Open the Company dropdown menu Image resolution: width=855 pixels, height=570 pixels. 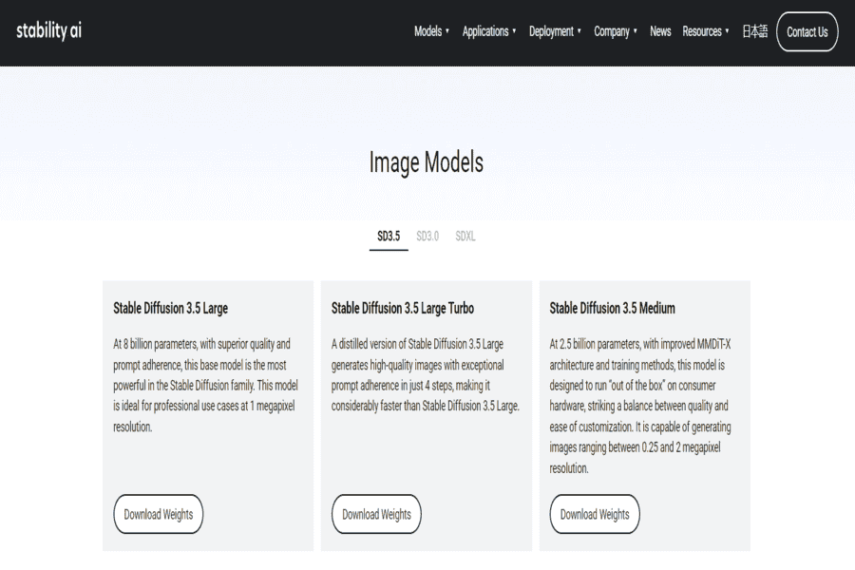pos(612,31)
